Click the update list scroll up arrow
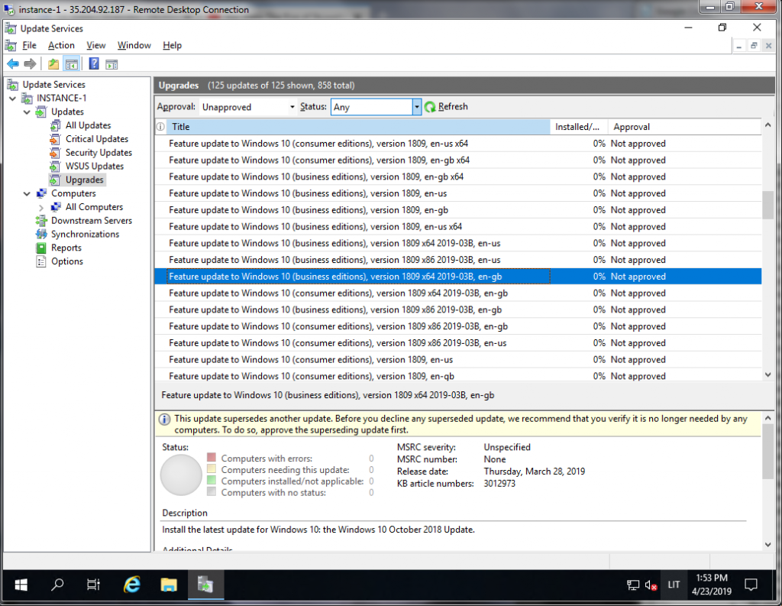Image resolution: width=782 pixels, height=606 pixels. pyautogui.click(x=768, y=125)
